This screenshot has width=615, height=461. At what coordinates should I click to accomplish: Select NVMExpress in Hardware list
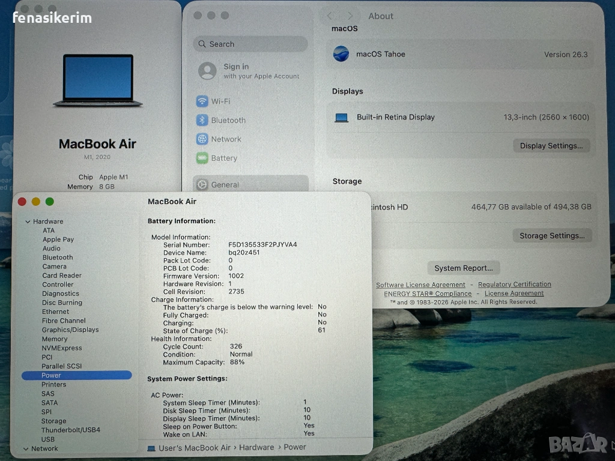(x=62, y=348)
